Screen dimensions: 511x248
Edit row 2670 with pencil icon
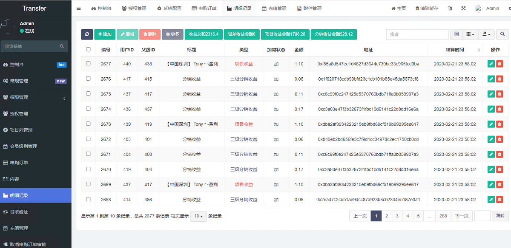tap(491, 169)
